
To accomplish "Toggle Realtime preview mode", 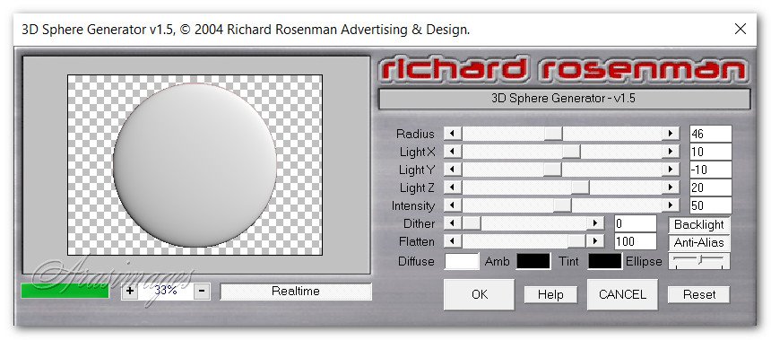I will (296, 291).
